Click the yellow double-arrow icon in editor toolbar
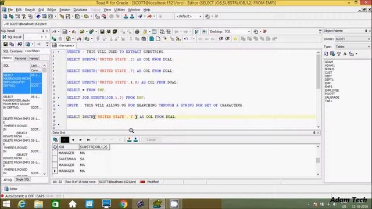The image size is (372, 209). click(x=235, y=39)
